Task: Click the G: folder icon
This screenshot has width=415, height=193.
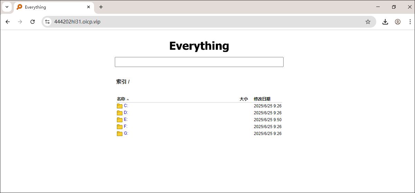Action: pos(120,134)
